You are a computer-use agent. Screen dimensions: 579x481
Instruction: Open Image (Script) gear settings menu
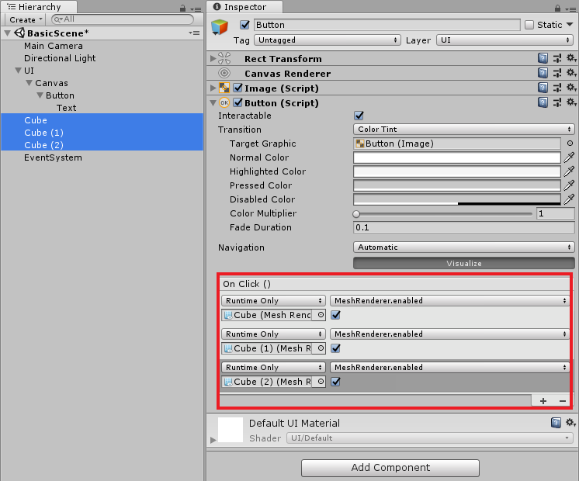571,88
